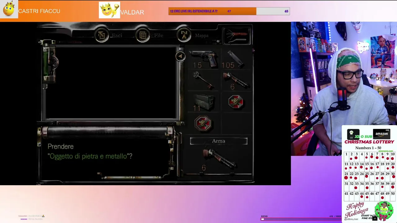Click the crowned emoji next to VALDAR
The height and width of the screenshot is (223, 397).
[x=109, y=10]
